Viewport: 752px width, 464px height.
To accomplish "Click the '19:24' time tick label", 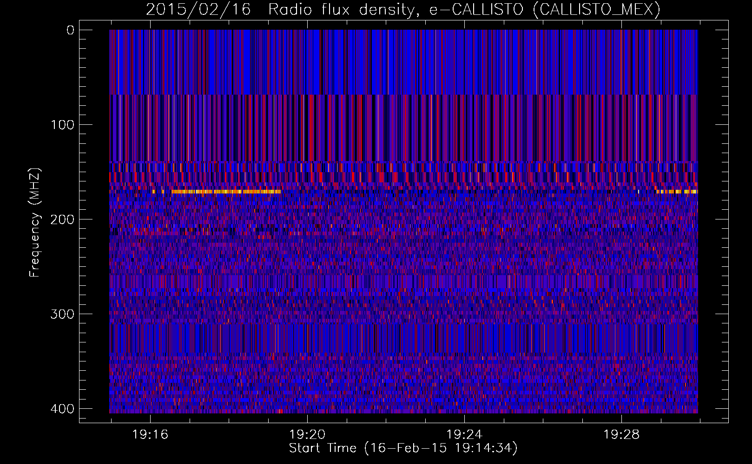I will pyautogui.click(x=464, y=435).
